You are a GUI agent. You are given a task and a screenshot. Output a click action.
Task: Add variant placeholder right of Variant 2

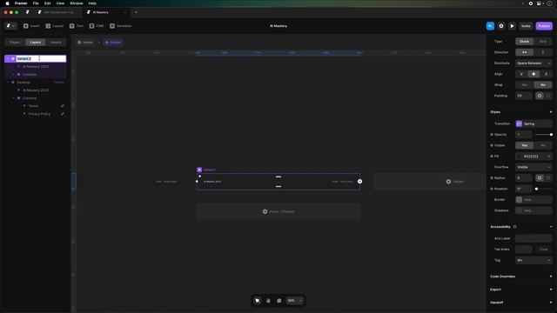point(429,182)
